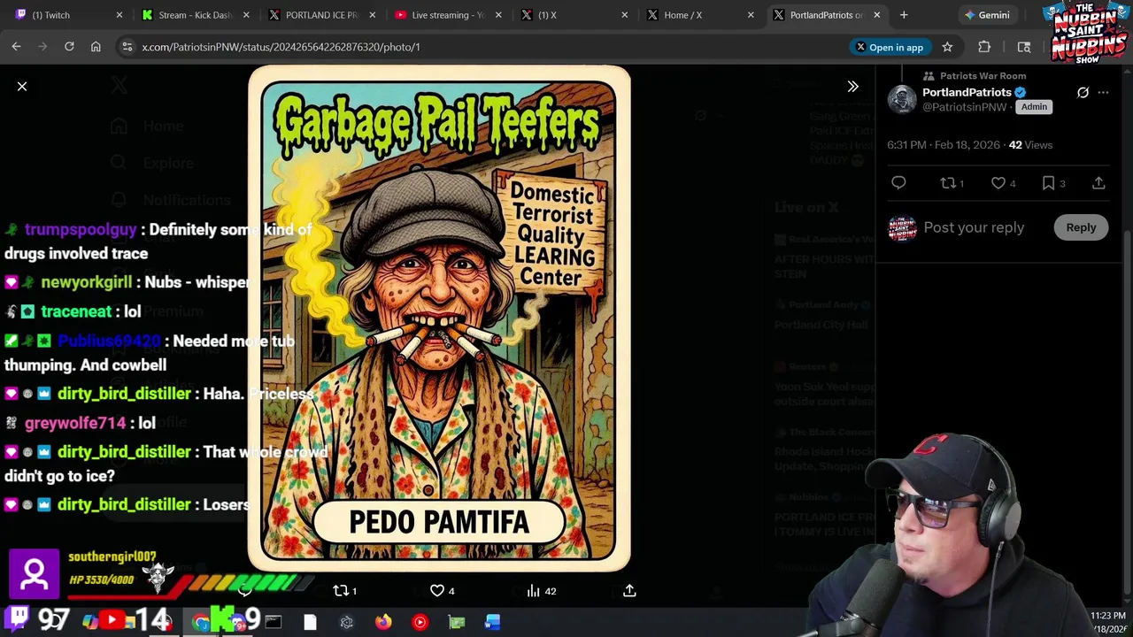Open YouTube Music icon in taskbar
Image resolution: width=1133 pixels, height=637 pixels.
pos(420,623)
